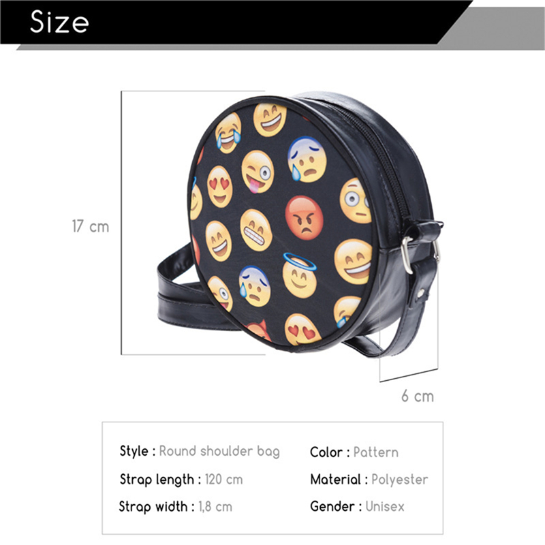Click the heart-eyes emoji near bag bottom
This screenshot has width=545, height=545.
[302, 329]
